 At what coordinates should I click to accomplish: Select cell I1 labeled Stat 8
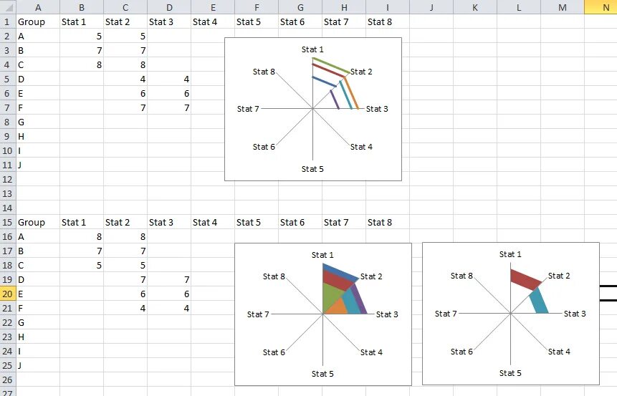(x=387, y=21)
